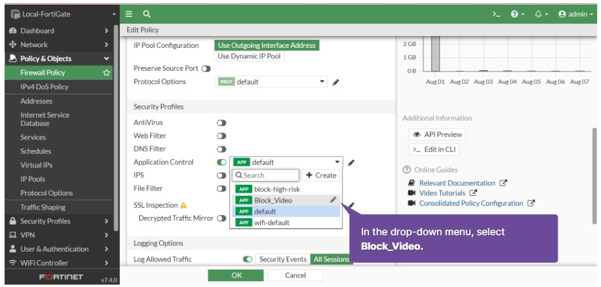The width and height of the screenshot is (601, 287).
Task: Open API Preview
Action: click(x=437, y=134)
